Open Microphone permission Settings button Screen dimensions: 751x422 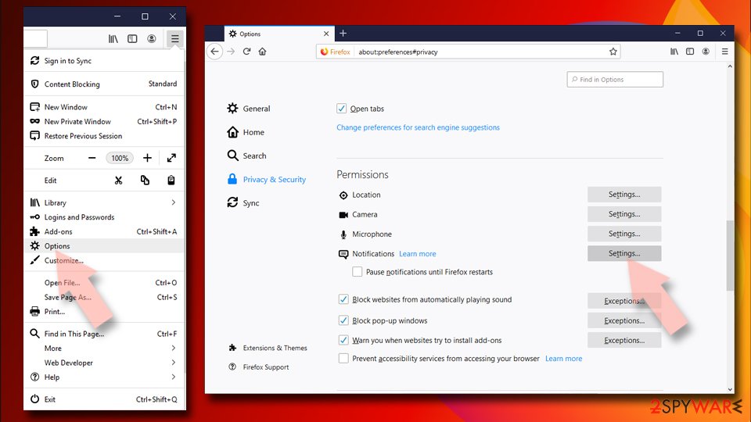click(x=624, y=234)
